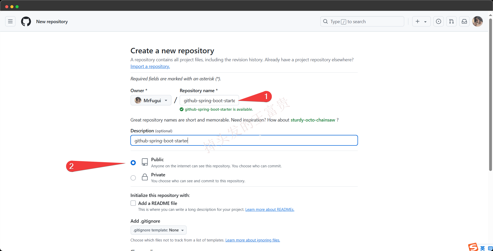Select the Public visibility radio button
493x251 pixels.
point(133,163)
